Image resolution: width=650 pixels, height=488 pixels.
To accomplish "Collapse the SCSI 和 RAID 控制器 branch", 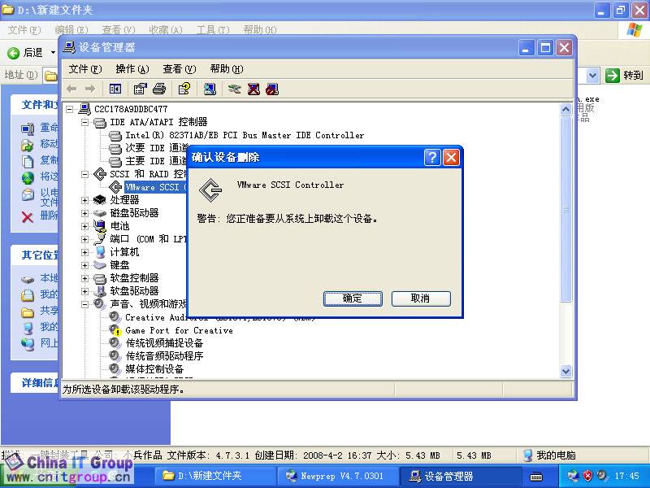I will [85, 174].
